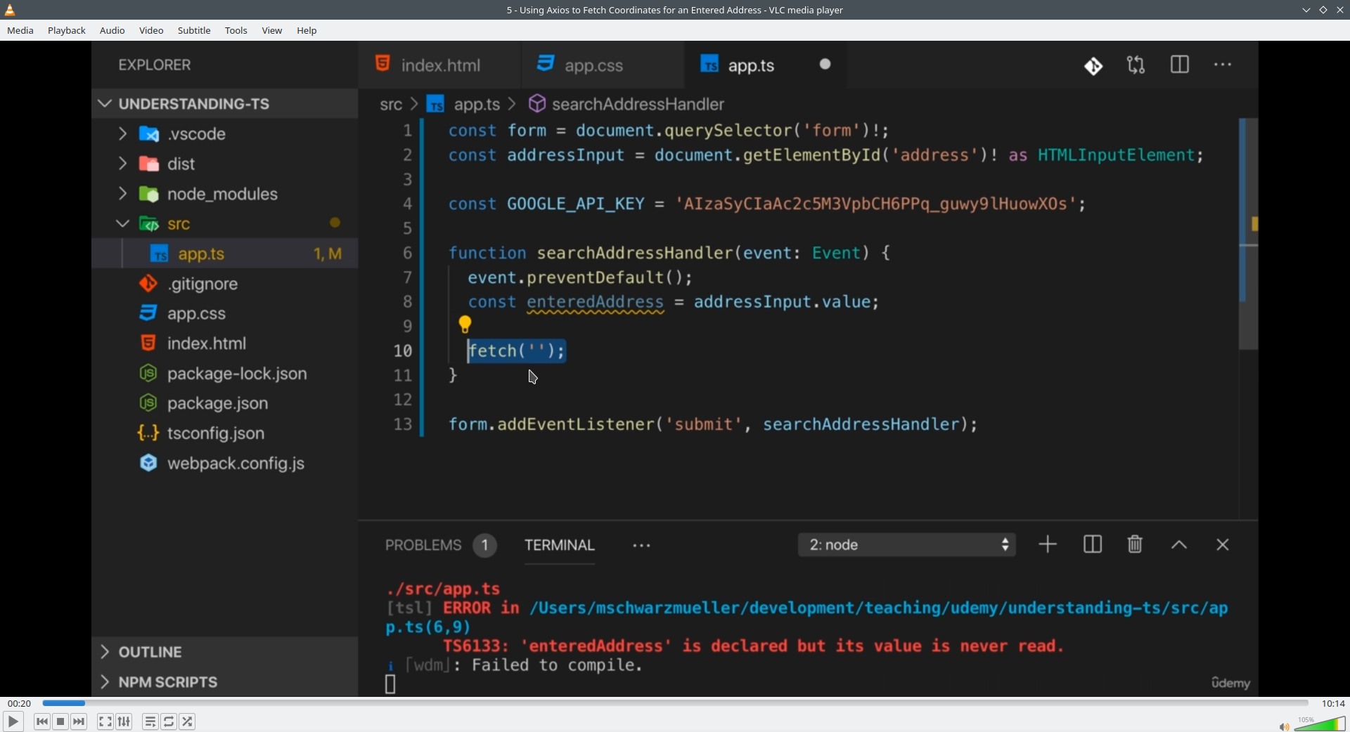
Task: Toggle VLC fullscreen mode
Action: coord(105,721)
